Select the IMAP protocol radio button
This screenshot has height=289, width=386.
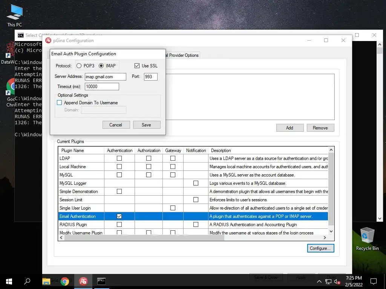(x=101, y=65)
